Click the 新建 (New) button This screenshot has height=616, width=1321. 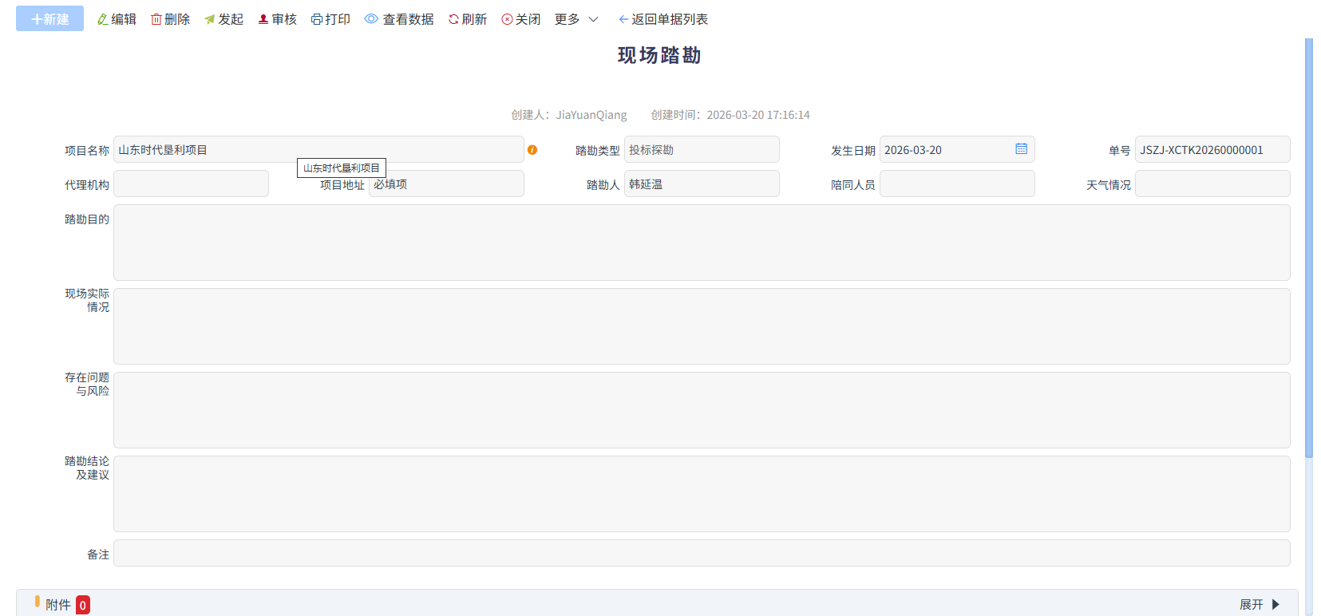pyautogui.click(x=49, y=19)
